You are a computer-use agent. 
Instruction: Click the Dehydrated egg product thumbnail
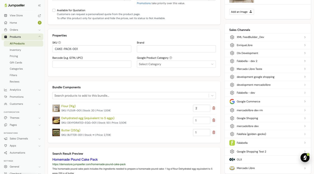pos(56,120)
